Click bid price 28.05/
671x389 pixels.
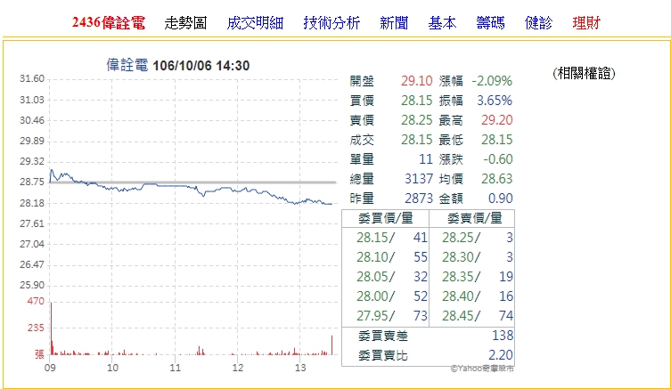376,277
